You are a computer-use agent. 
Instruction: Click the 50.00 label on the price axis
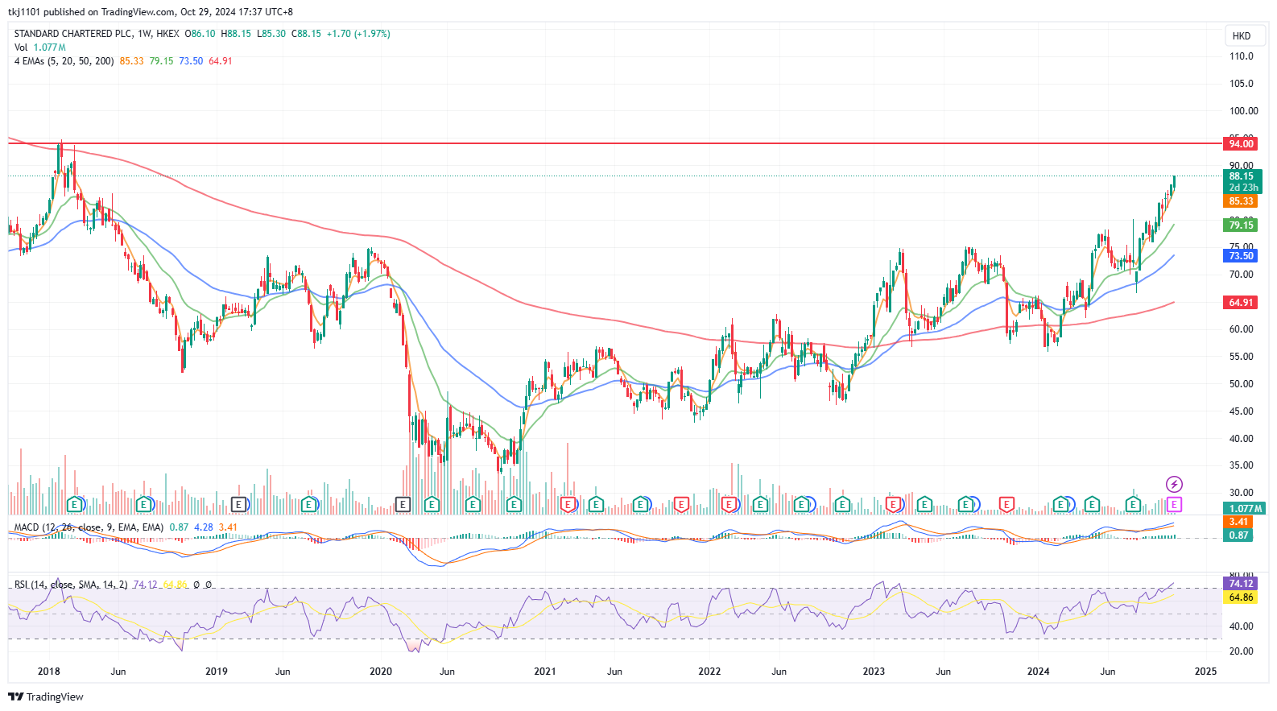[x=1241, y=384]
